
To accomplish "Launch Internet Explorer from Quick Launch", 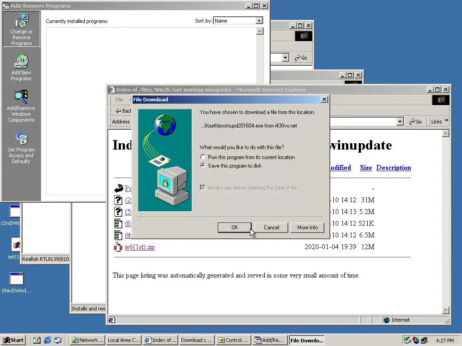I will (47, 340).
